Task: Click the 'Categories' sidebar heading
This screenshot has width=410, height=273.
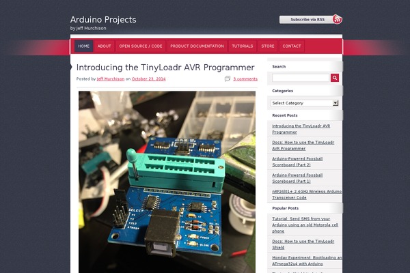Action: pos(282,91)
